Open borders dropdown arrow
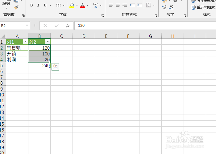 64,5
